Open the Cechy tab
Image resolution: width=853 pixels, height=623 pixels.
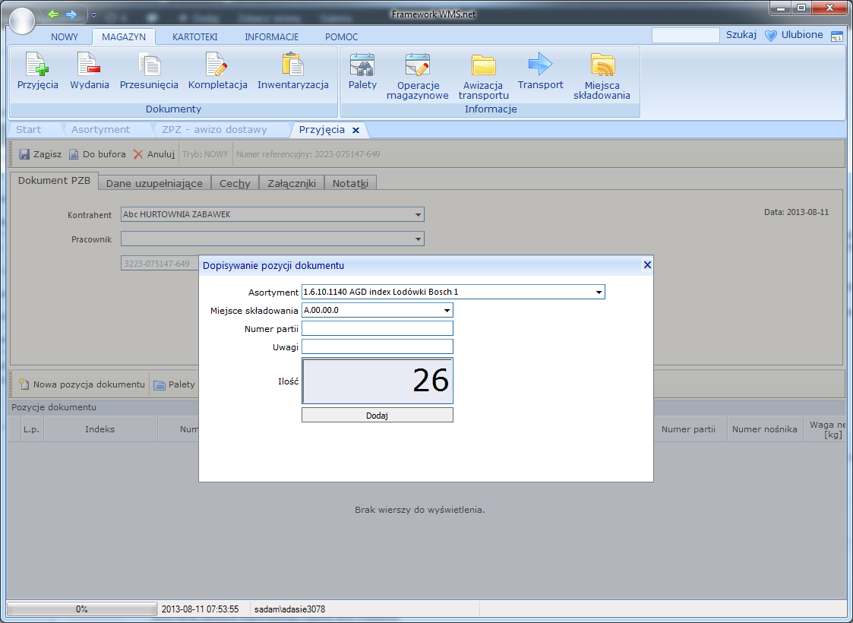coord(235,183)
